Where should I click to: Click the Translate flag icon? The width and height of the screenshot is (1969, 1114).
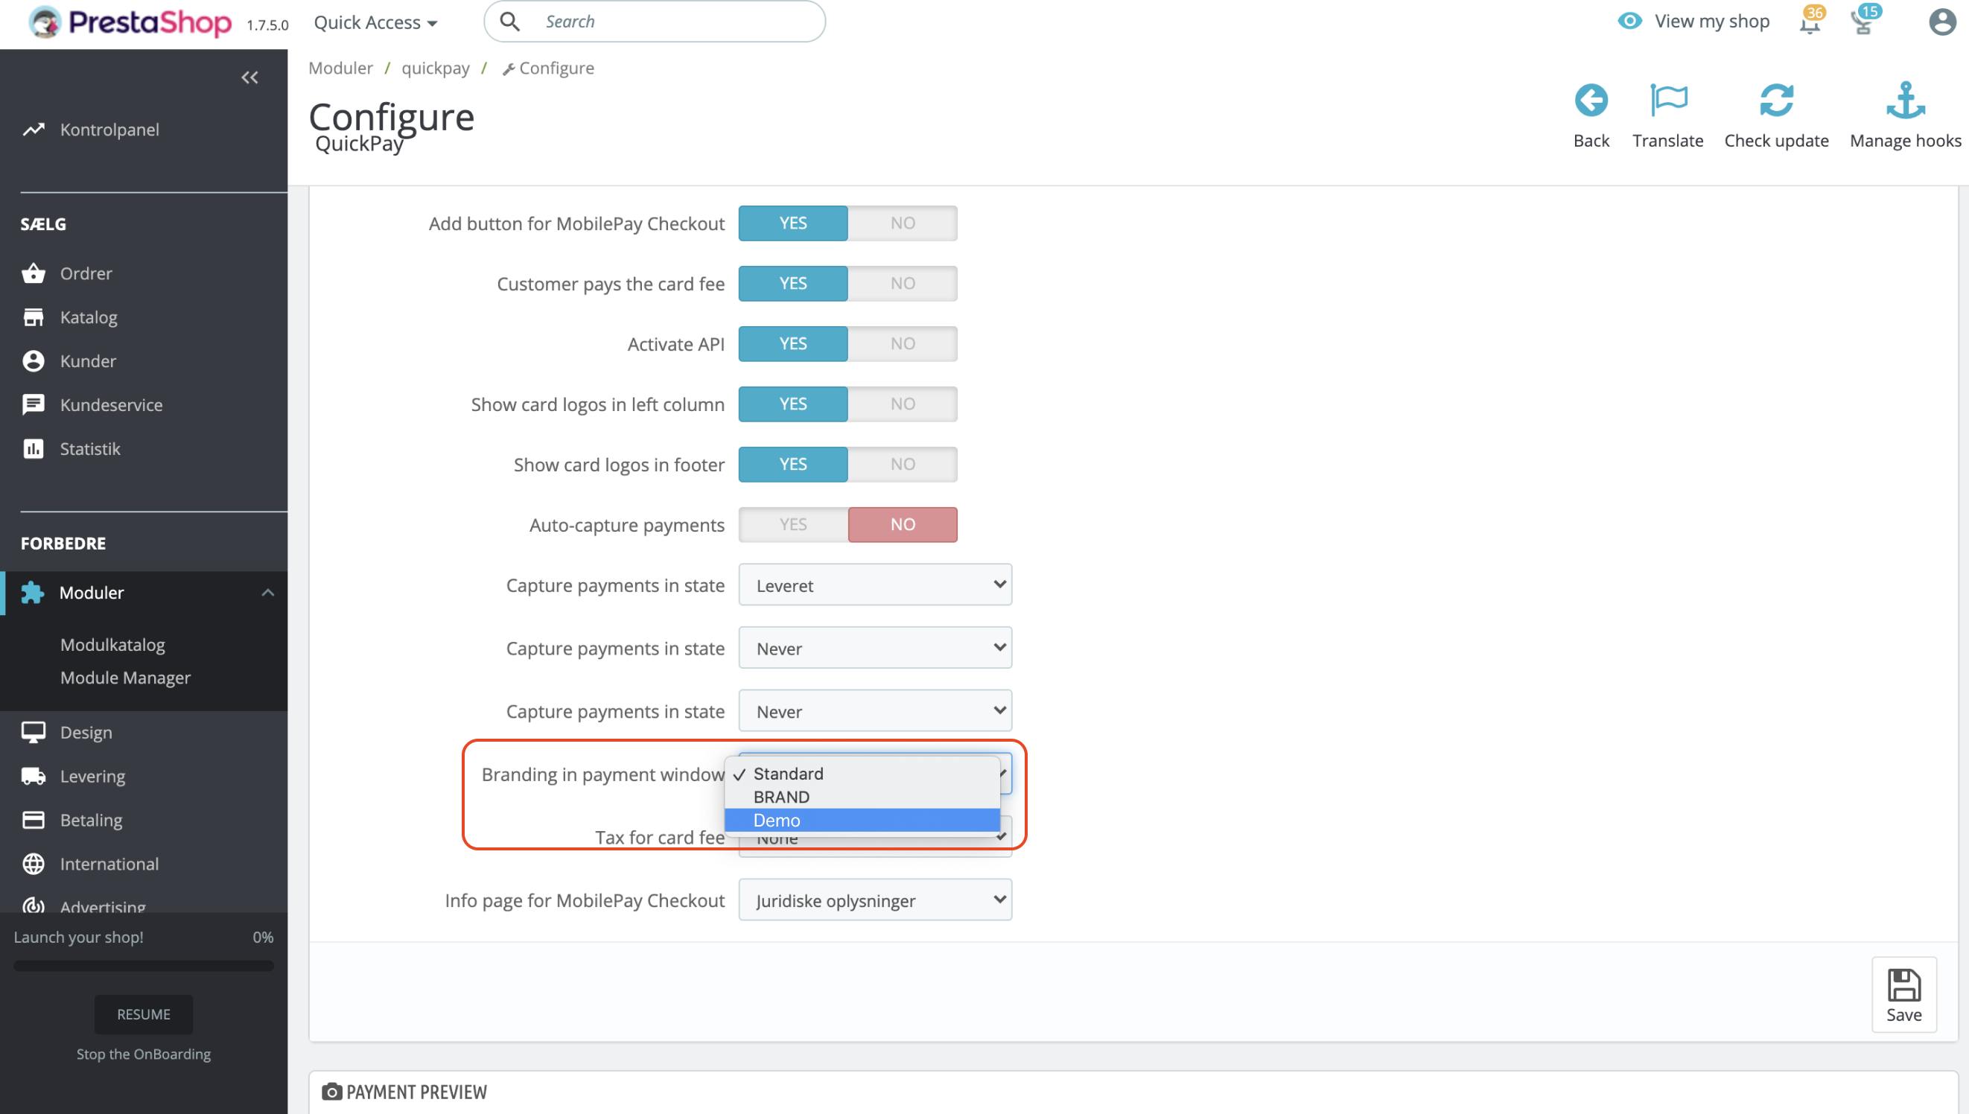click(x=1667, y=101)
